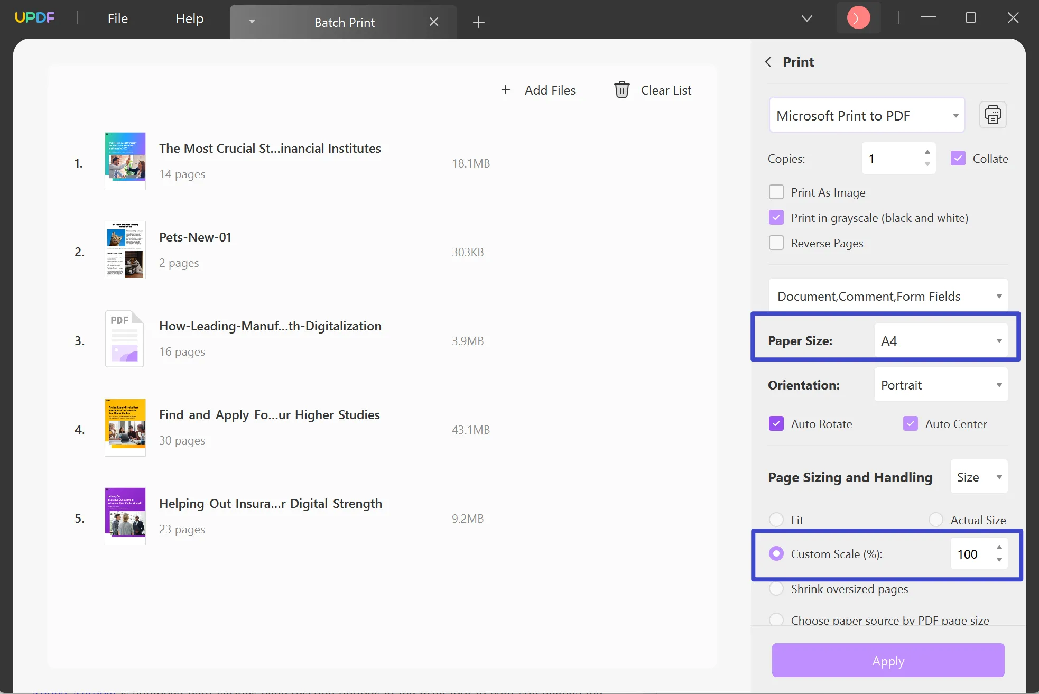Toggle the Collate checkbox

pos(958,158)
